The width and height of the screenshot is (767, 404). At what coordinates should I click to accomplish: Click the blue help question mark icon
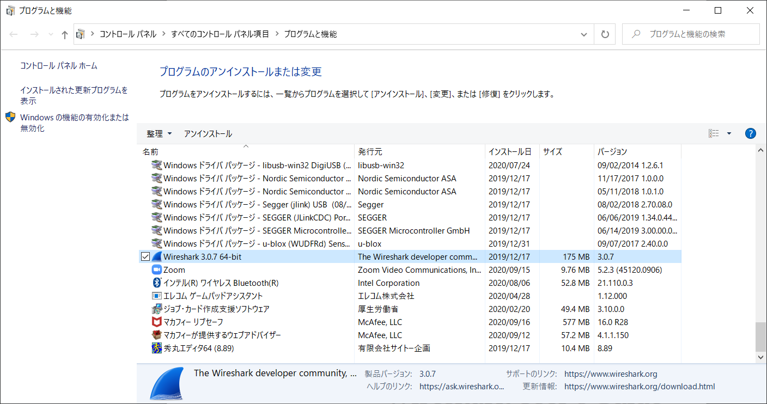[750, 133]
